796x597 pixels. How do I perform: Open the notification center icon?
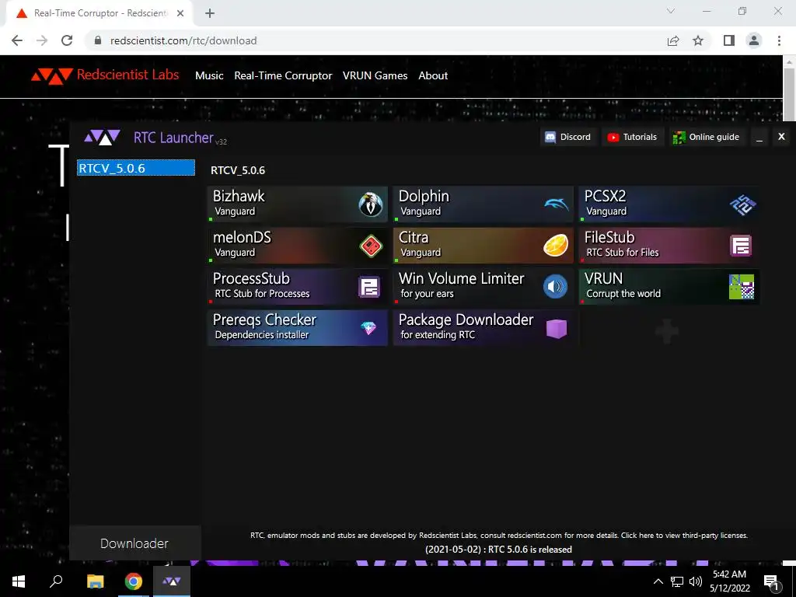[771, 583]
